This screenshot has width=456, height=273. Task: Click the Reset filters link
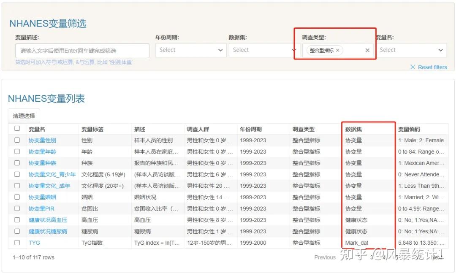pyautogui.click(x=429, y=67)
